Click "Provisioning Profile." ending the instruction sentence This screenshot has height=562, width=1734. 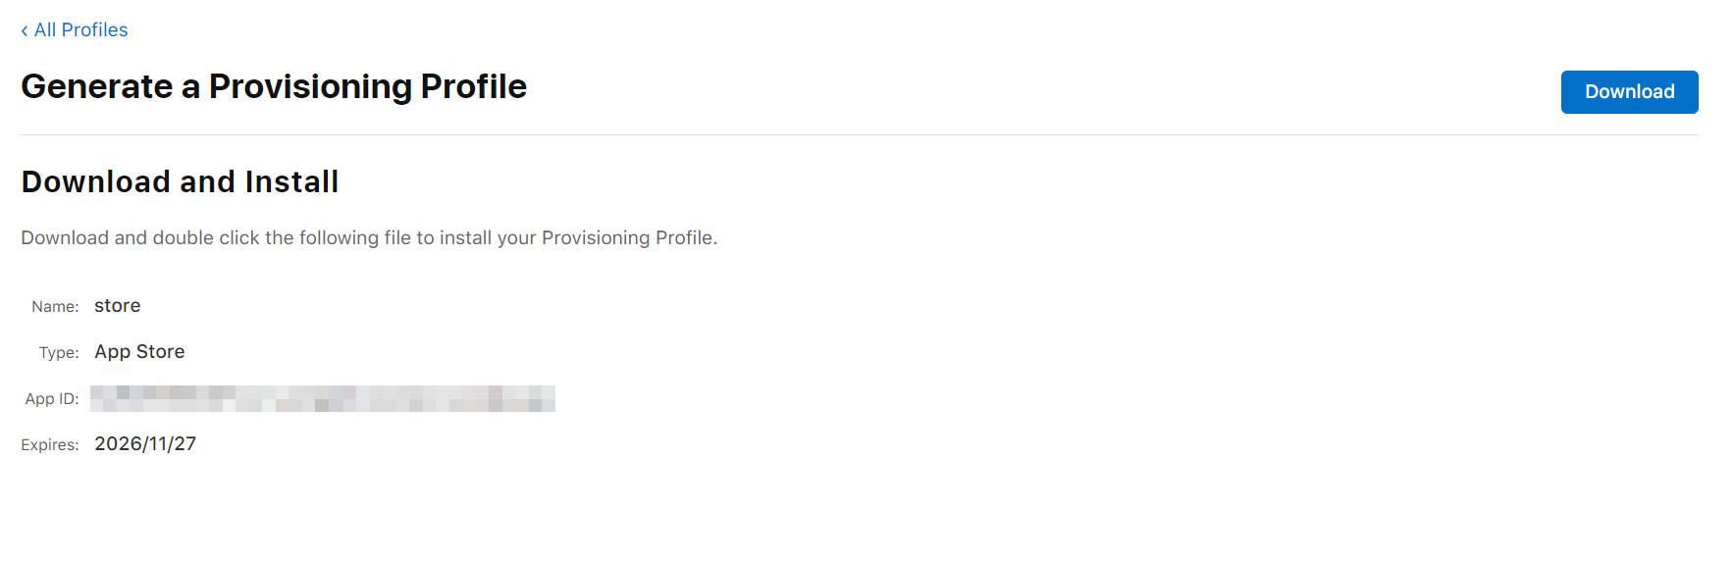pyautogui.click(x=629, y=238)
